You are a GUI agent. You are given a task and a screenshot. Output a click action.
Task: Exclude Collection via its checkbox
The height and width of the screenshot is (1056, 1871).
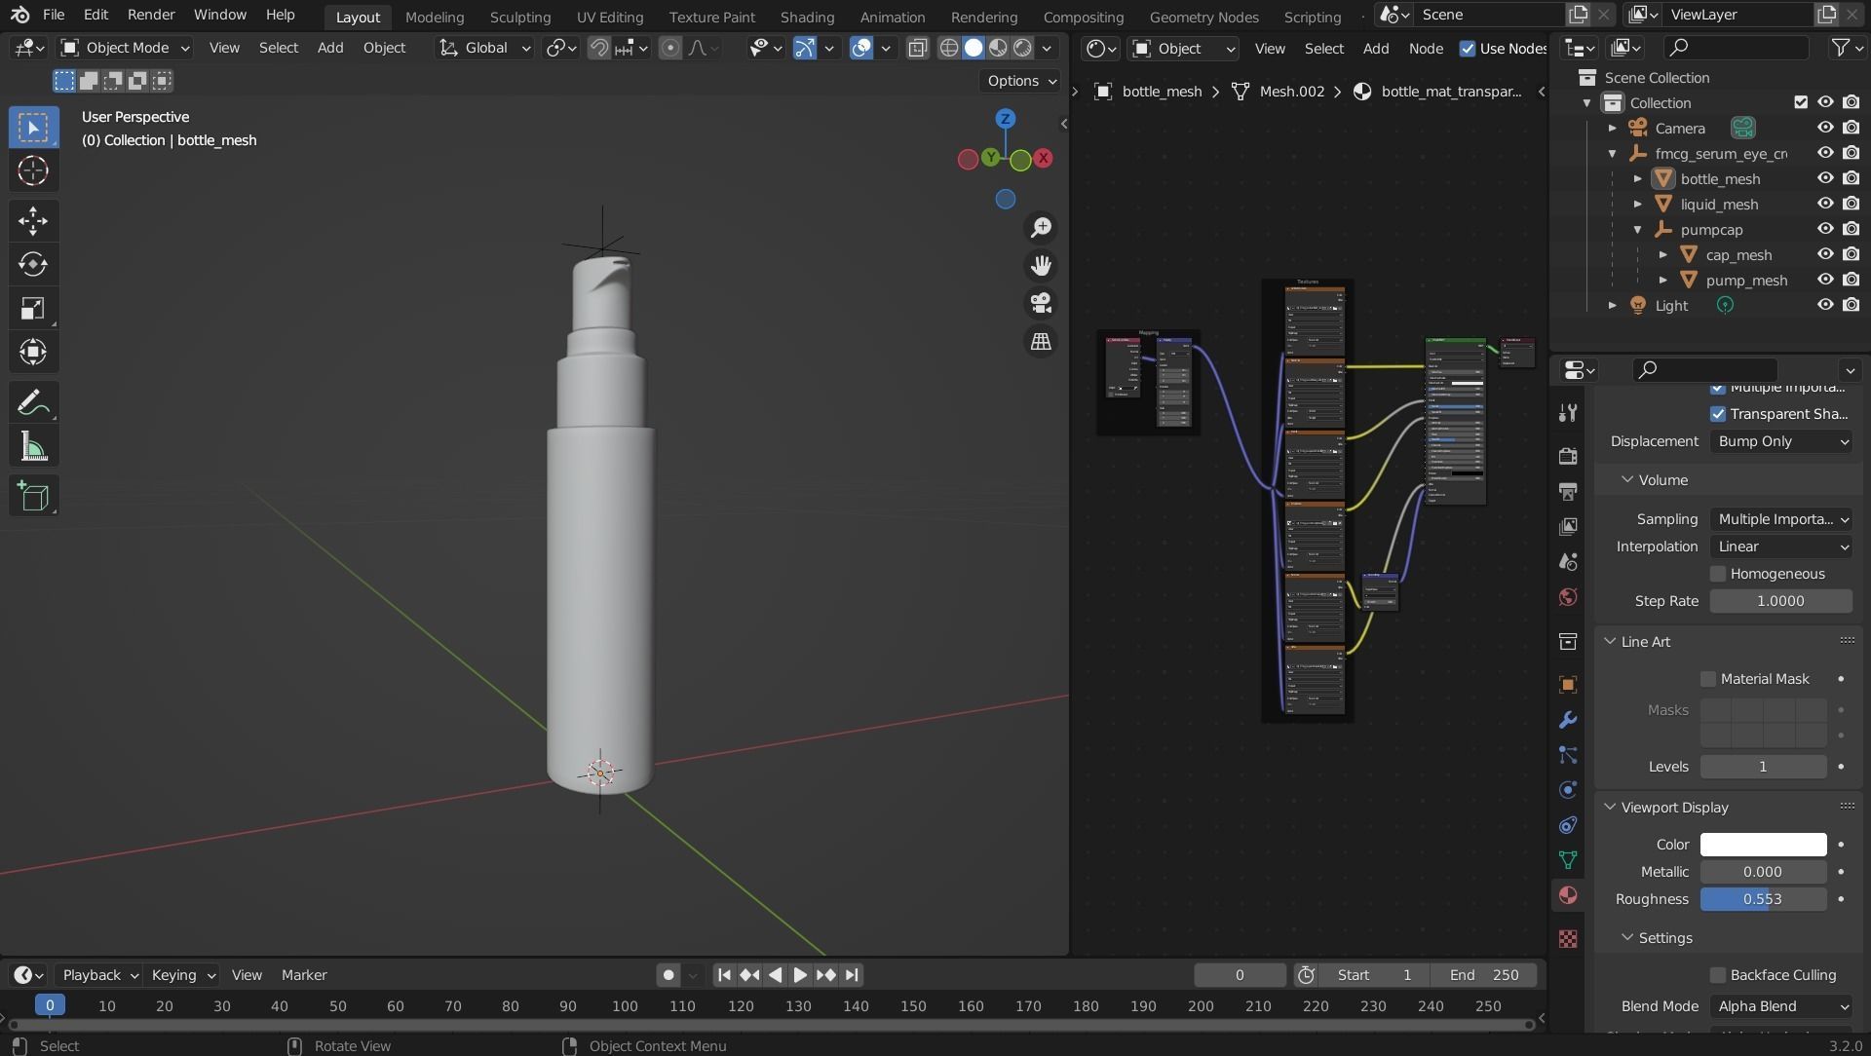point(1801,102)
